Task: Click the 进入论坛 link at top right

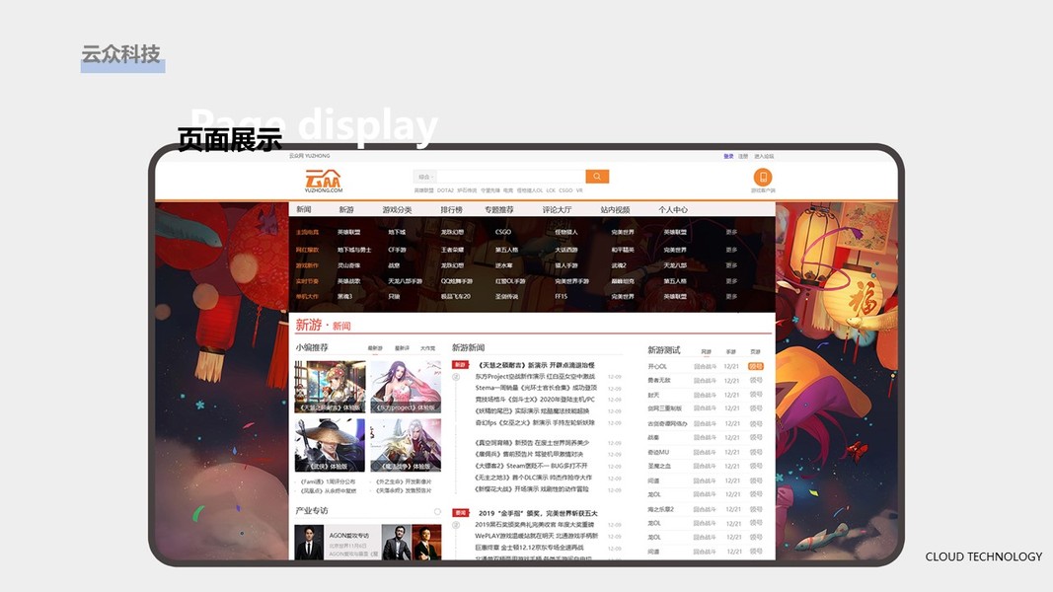Action: coord(764,156)
